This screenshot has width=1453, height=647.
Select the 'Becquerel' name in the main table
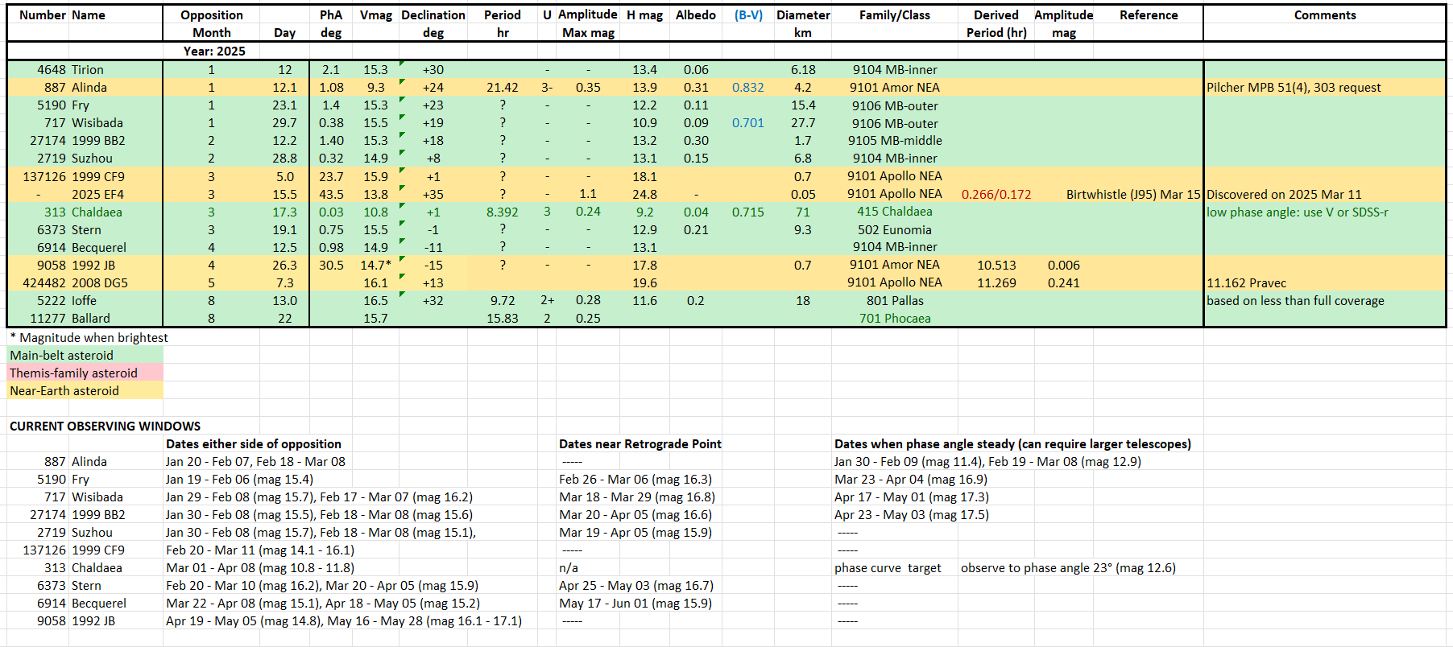[99, 247]
